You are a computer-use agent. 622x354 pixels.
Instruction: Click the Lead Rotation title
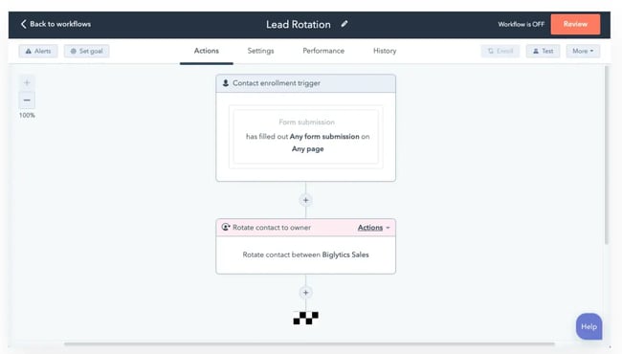tap(298, 25)
